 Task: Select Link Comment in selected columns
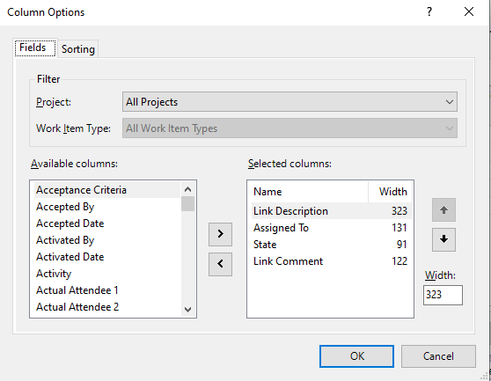pos(332,261)
